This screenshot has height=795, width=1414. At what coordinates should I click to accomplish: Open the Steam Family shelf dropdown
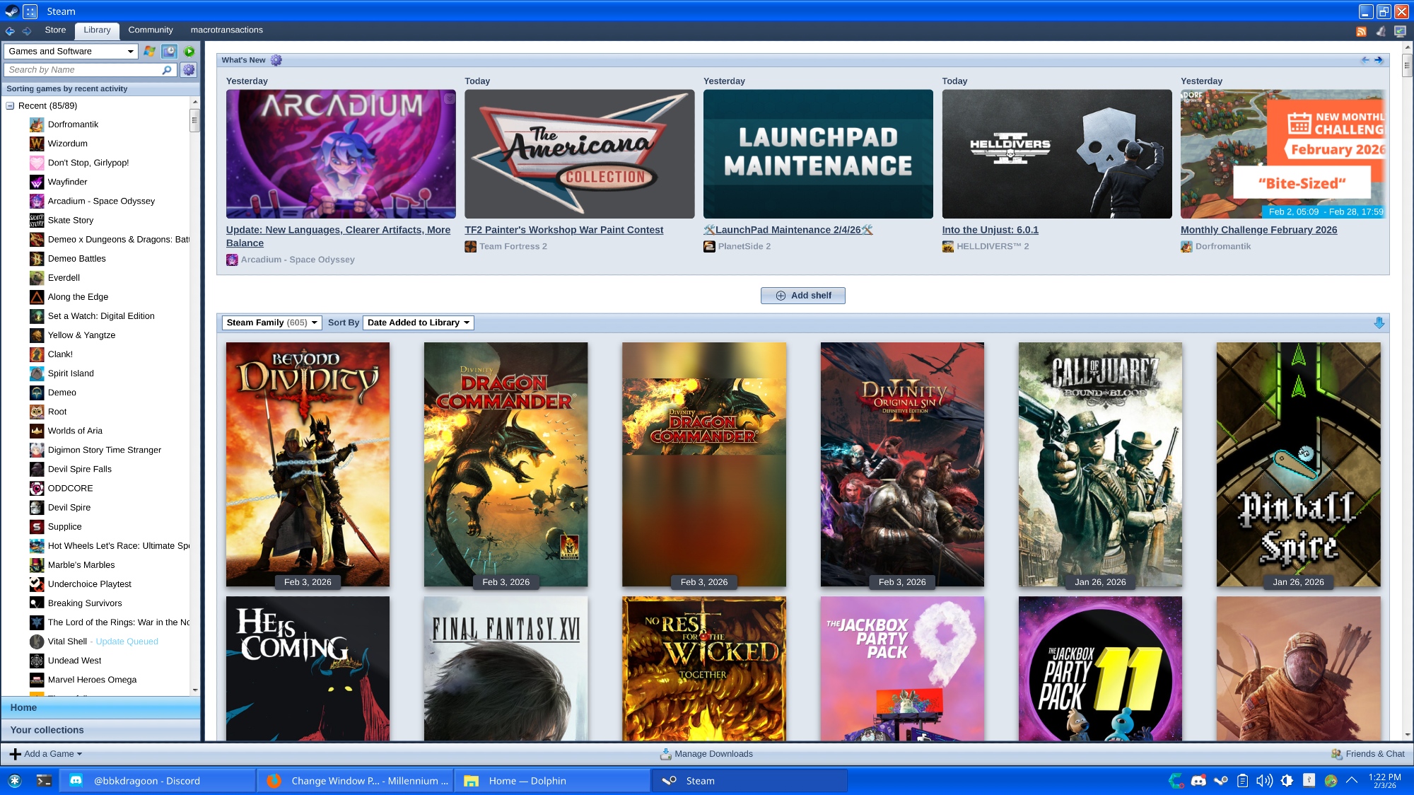(x=271, y=323)
